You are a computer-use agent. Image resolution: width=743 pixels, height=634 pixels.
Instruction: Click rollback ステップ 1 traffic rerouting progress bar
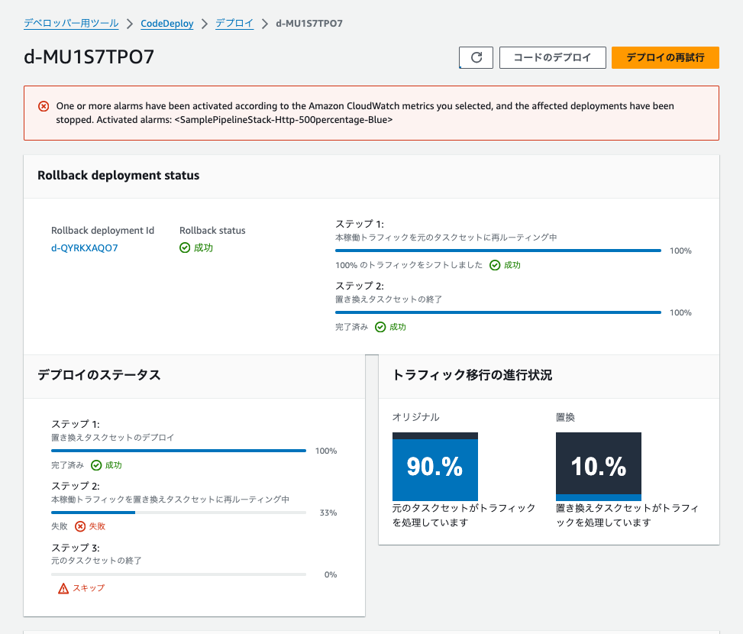(498, 251)
